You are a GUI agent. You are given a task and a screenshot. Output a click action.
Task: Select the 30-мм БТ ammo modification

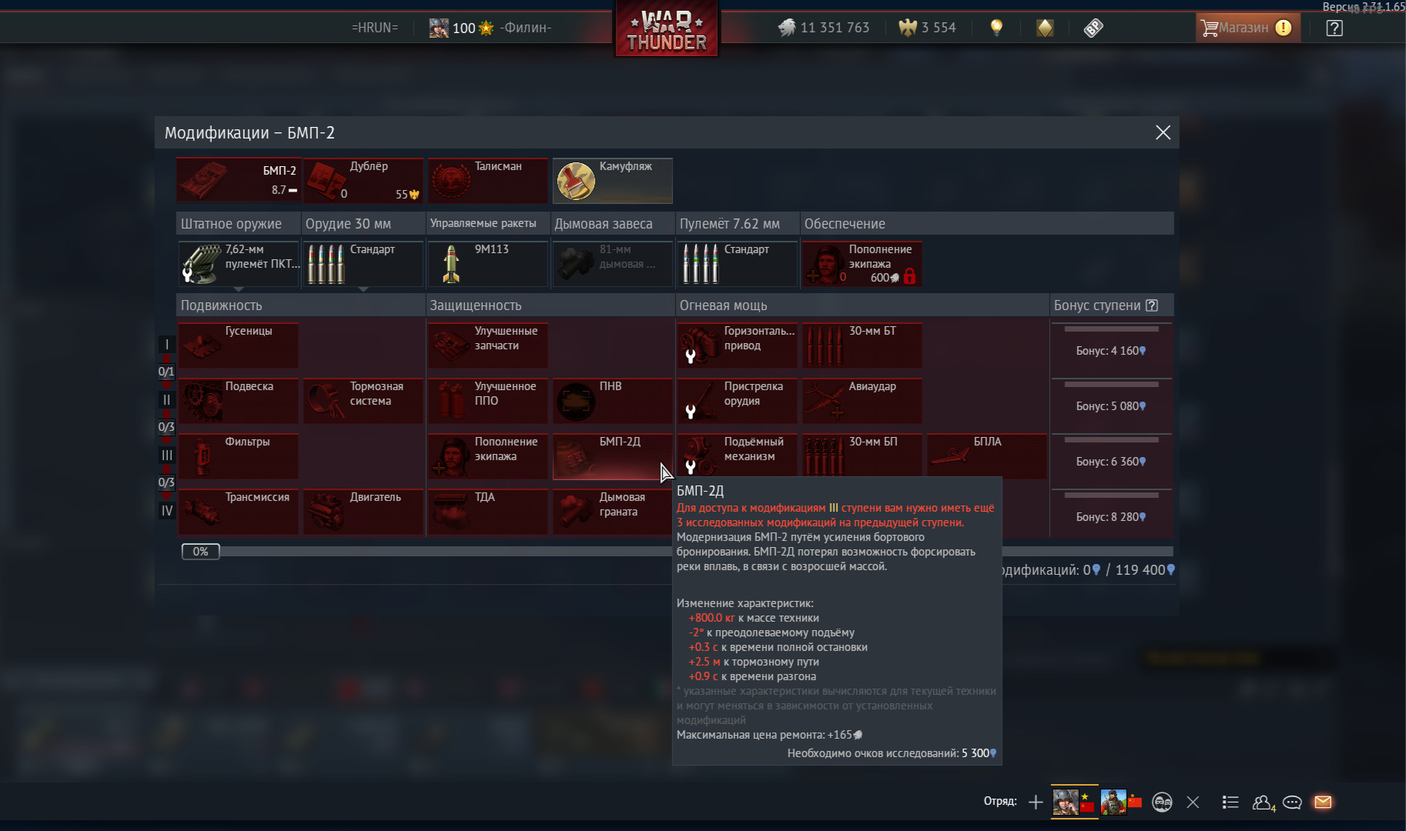coord(862,345)
